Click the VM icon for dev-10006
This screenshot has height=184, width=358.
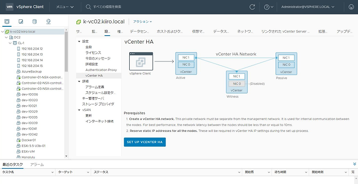click(x=19, y=94)
